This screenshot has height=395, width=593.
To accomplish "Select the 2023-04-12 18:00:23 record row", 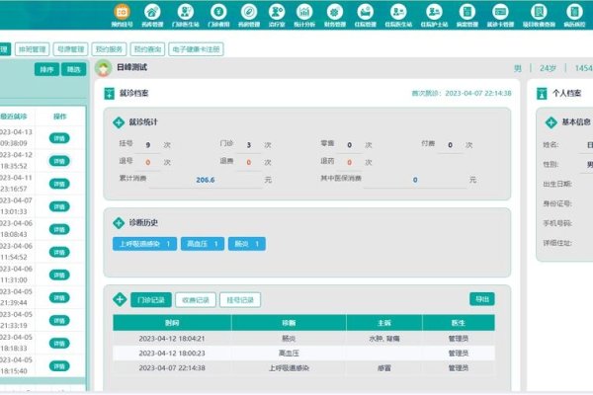I will point(303,354).
